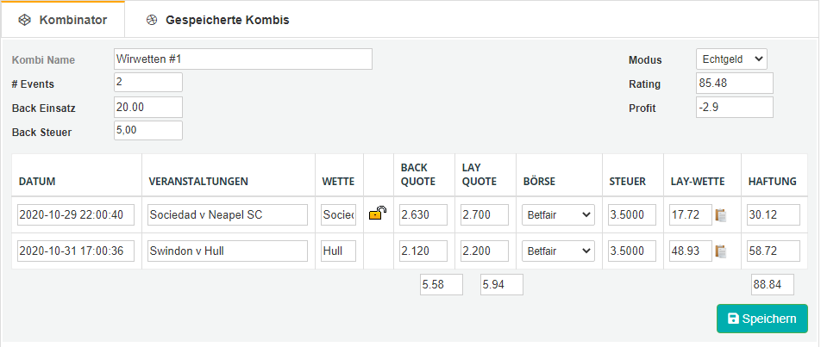Click back quote 2.630 field
821x347 pixels.
pos(423,214)
